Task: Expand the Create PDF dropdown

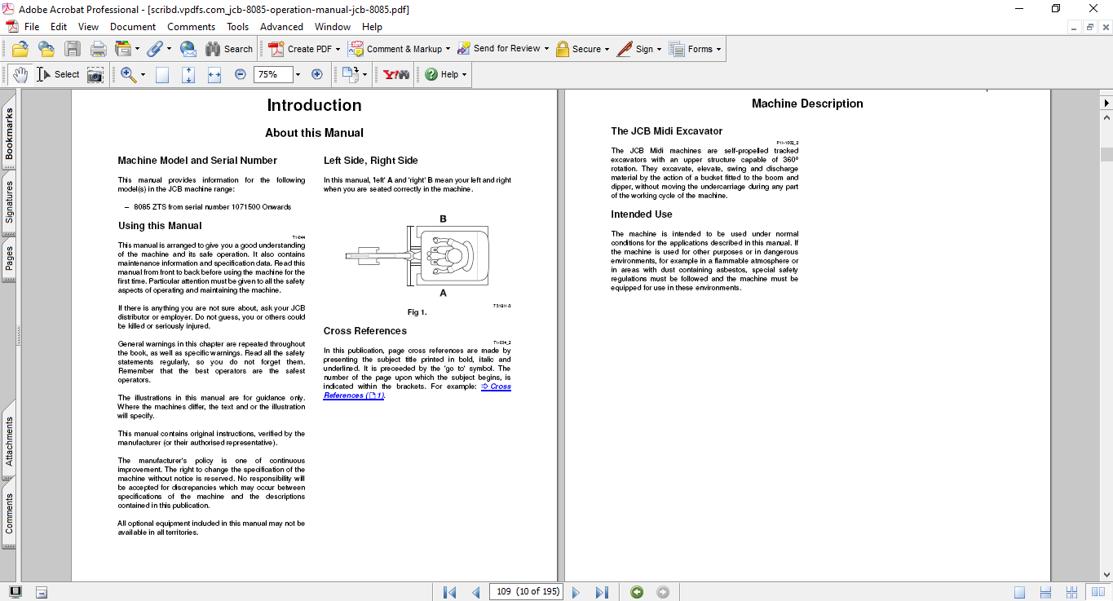Action: pyautogui.click(x=338, y=49)
